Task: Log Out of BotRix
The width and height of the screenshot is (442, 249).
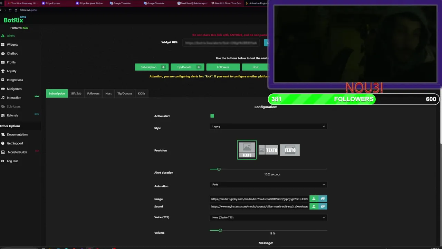Action: tap(12, 161)
